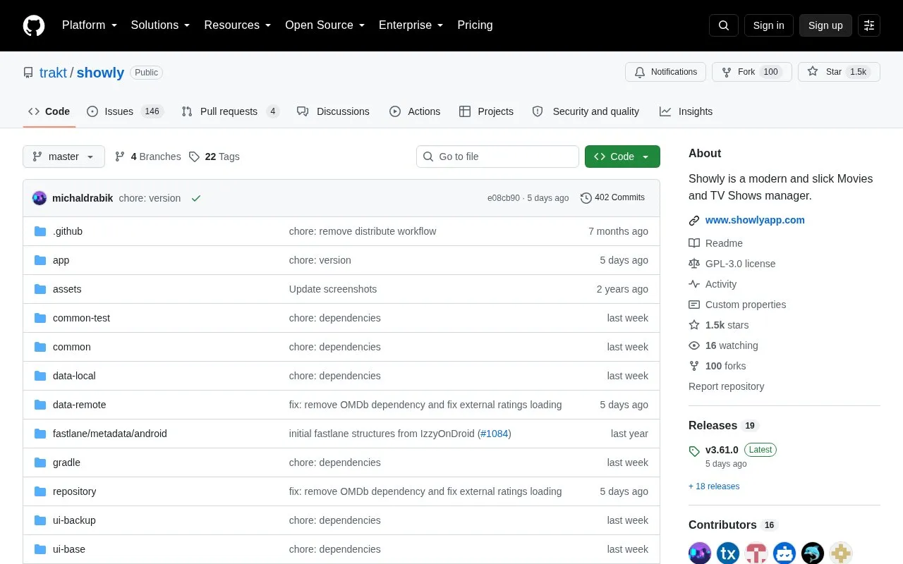Click the GitHub logo home icon

pos(34,25)
